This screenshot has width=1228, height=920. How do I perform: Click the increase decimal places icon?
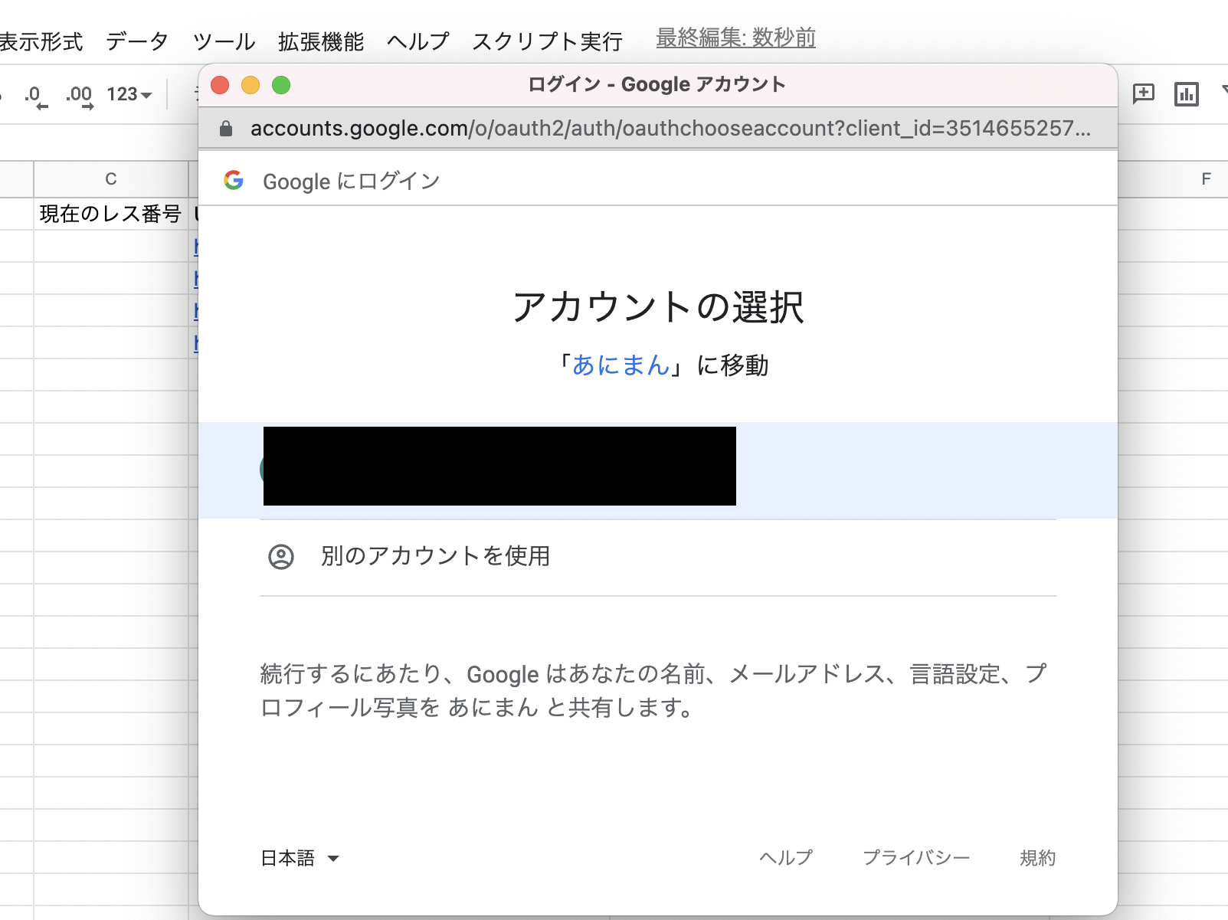point(79,96)
